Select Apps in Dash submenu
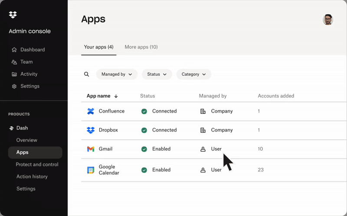The width and height of the screenshot is (347, 216). coord(35,152)
